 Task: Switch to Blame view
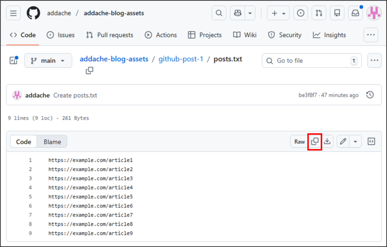[x=52, y=142]
